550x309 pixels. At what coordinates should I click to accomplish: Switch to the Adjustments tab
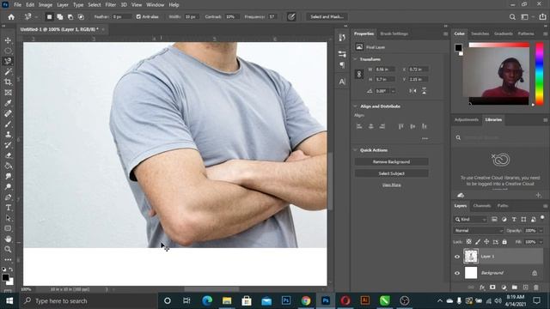[x=466, y=120]
